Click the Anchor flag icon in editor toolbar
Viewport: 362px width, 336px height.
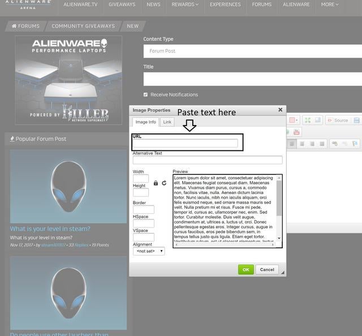coord(355,144)
